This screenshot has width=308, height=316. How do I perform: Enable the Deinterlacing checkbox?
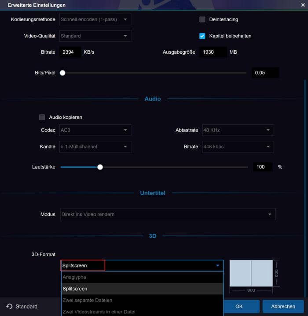point(202,19)
